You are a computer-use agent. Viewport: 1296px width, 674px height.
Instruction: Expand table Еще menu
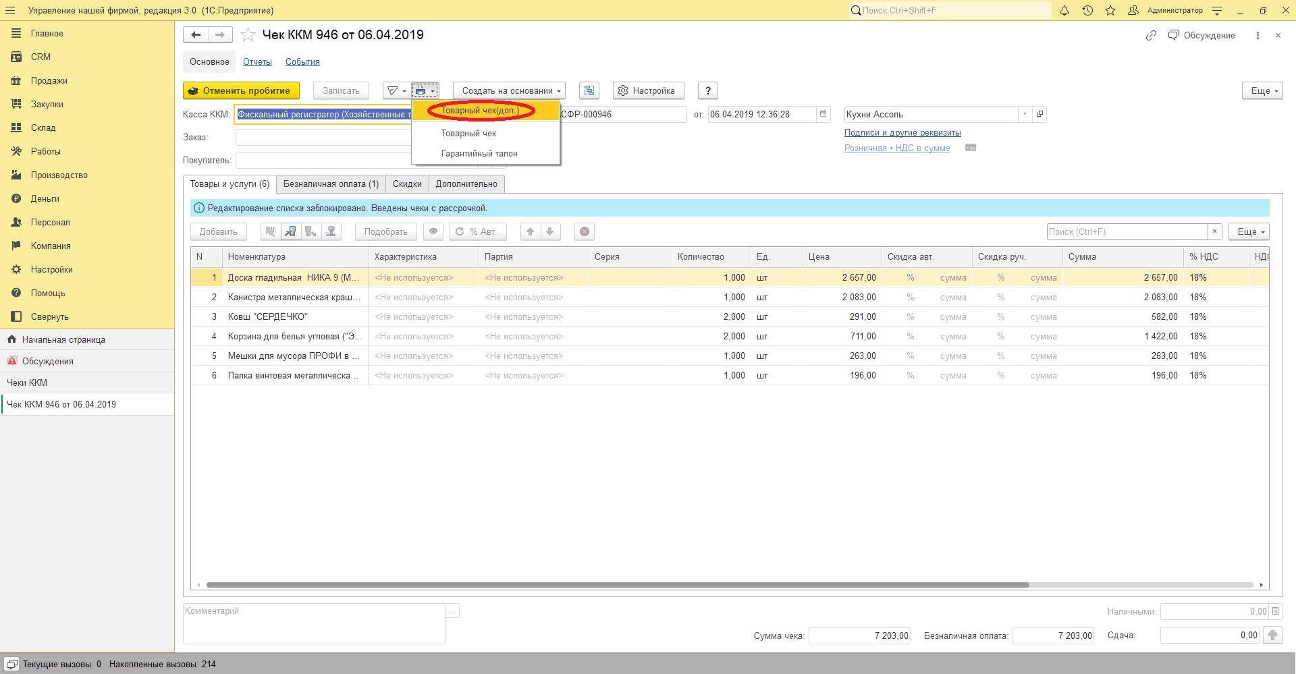(x=1249, y=231)
